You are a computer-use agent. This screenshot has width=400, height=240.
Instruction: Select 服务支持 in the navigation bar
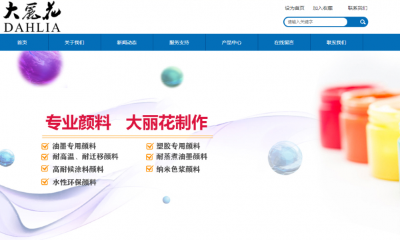[179, 43]
